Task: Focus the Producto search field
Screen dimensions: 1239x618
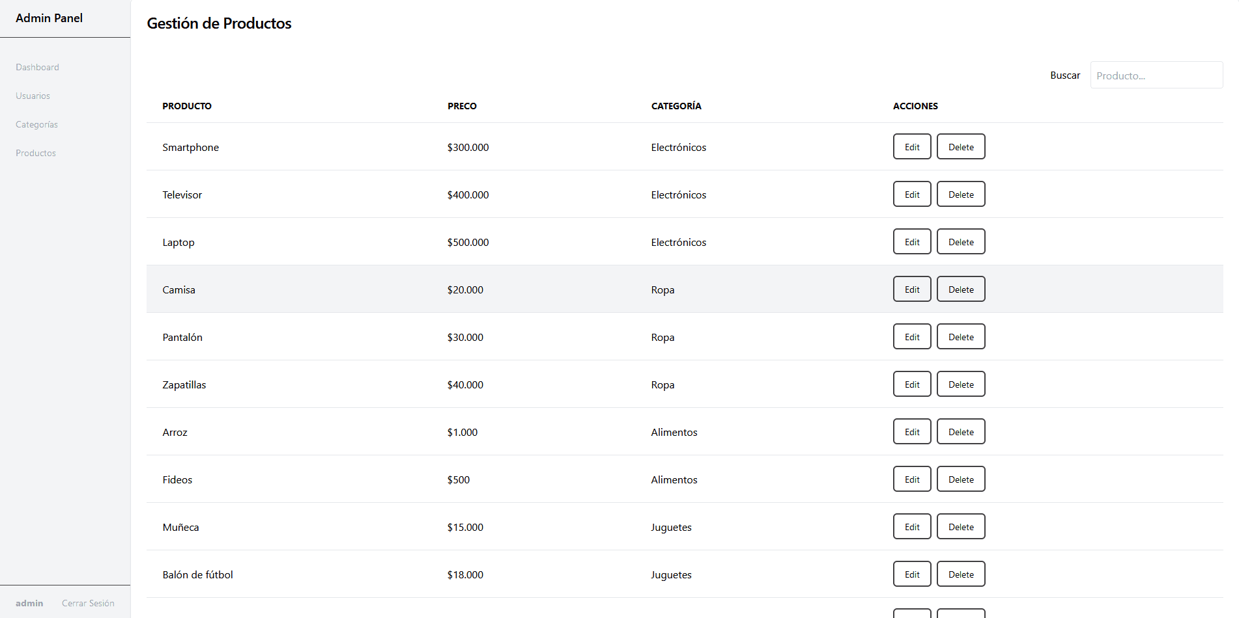Action: [1156, 75]
